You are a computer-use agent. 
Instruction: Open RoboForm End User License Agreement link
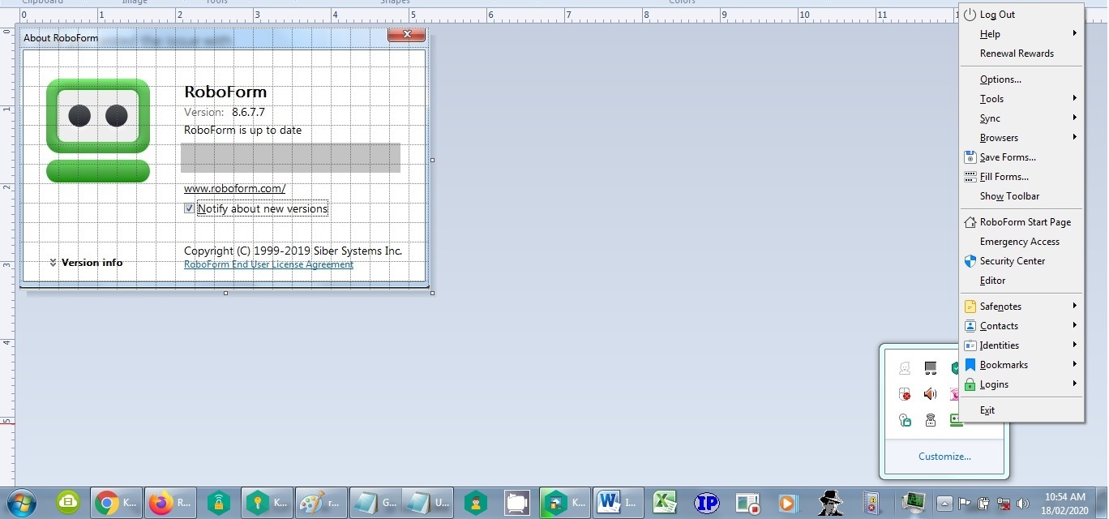(268, 264)
